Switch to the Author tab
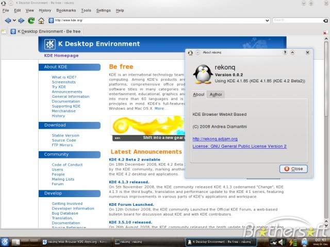The image size is (330, 247). pyautogui.click(x=216, y=94)
